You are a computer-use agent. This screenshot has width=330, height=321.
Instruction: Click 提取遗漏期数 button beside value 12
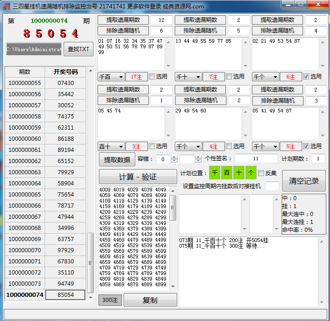pyautogui.click(x=123, y=20)
